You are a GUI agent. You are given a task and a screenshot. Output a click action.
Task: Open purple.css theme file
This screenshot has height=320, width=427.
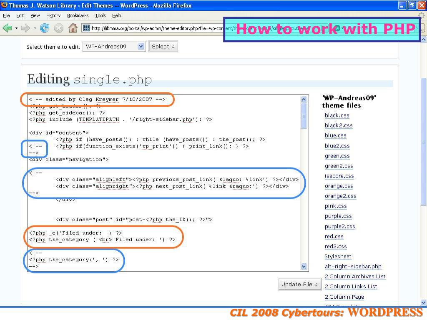point(338,216)
